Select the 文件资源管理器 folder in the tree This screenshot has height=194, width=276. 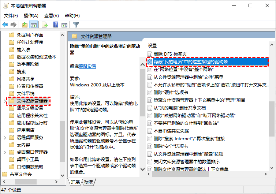(x=32, y=101)
